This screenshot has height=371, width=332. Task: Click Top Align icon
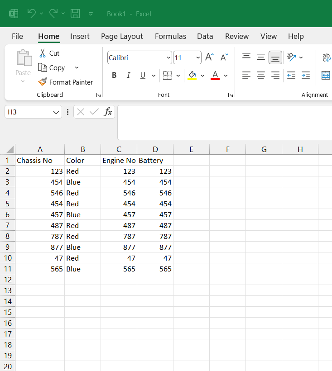246,57
